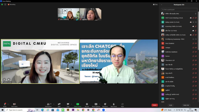Toggle Audio mute microphone button
This screenshot has height=112, width=199.
(5, 105)
